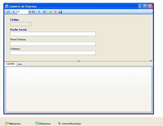This screenshot has height=126, width=163.
Task: Switch to the Lista tab
Action: tap(20, 64)
